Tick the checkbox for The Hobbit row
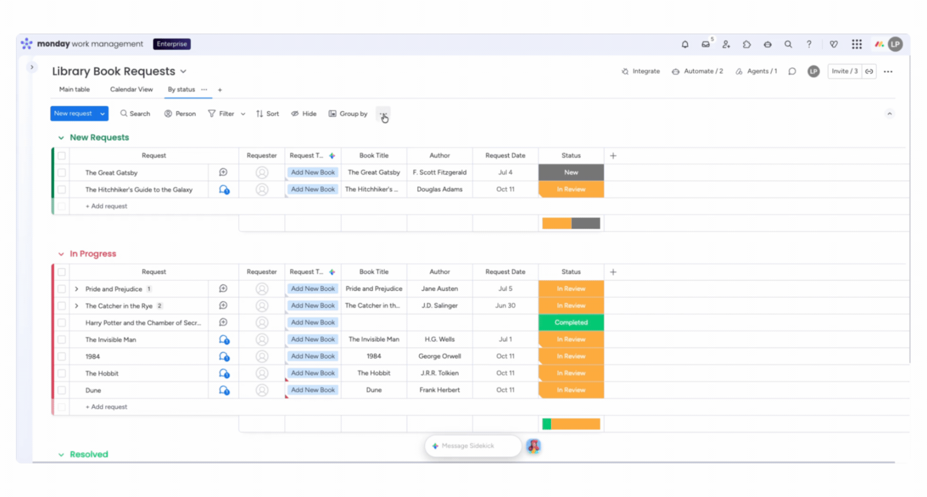This screenshot has width=927, height=497. 61,374
